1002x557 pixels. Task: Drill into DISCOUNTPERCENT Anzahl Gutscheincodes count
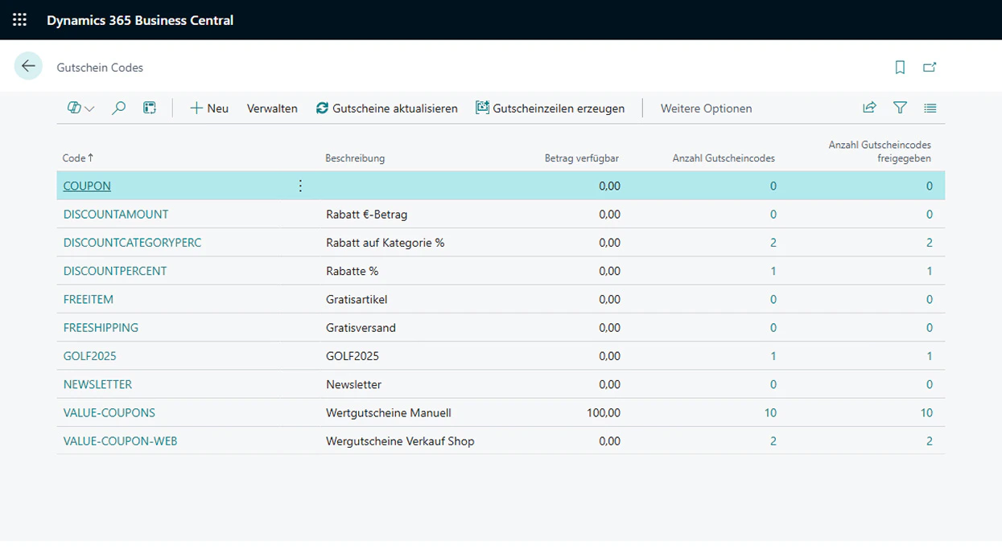click(773, 271)
